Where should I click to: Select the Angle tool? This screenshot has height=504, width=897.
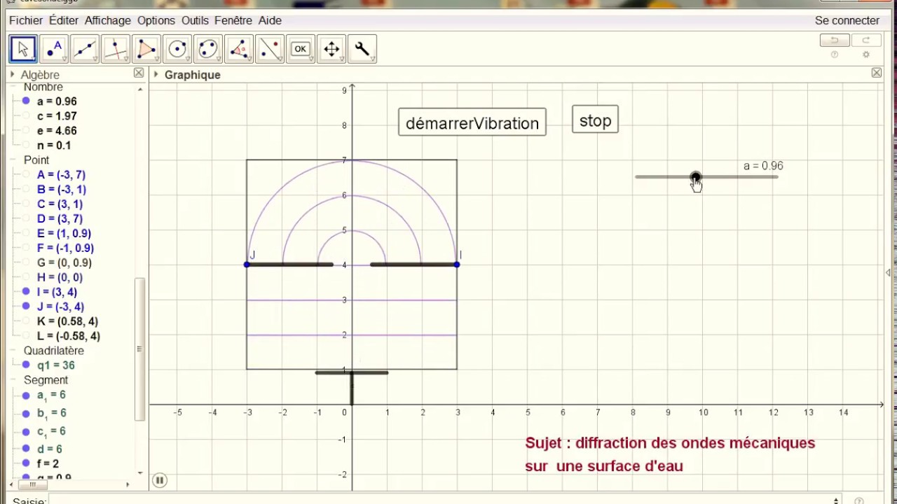point(239,49)
